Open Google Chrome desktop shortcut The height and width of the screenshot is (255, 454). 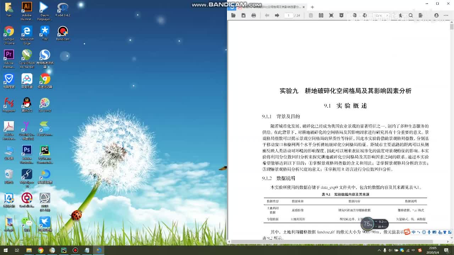point(9,35)
